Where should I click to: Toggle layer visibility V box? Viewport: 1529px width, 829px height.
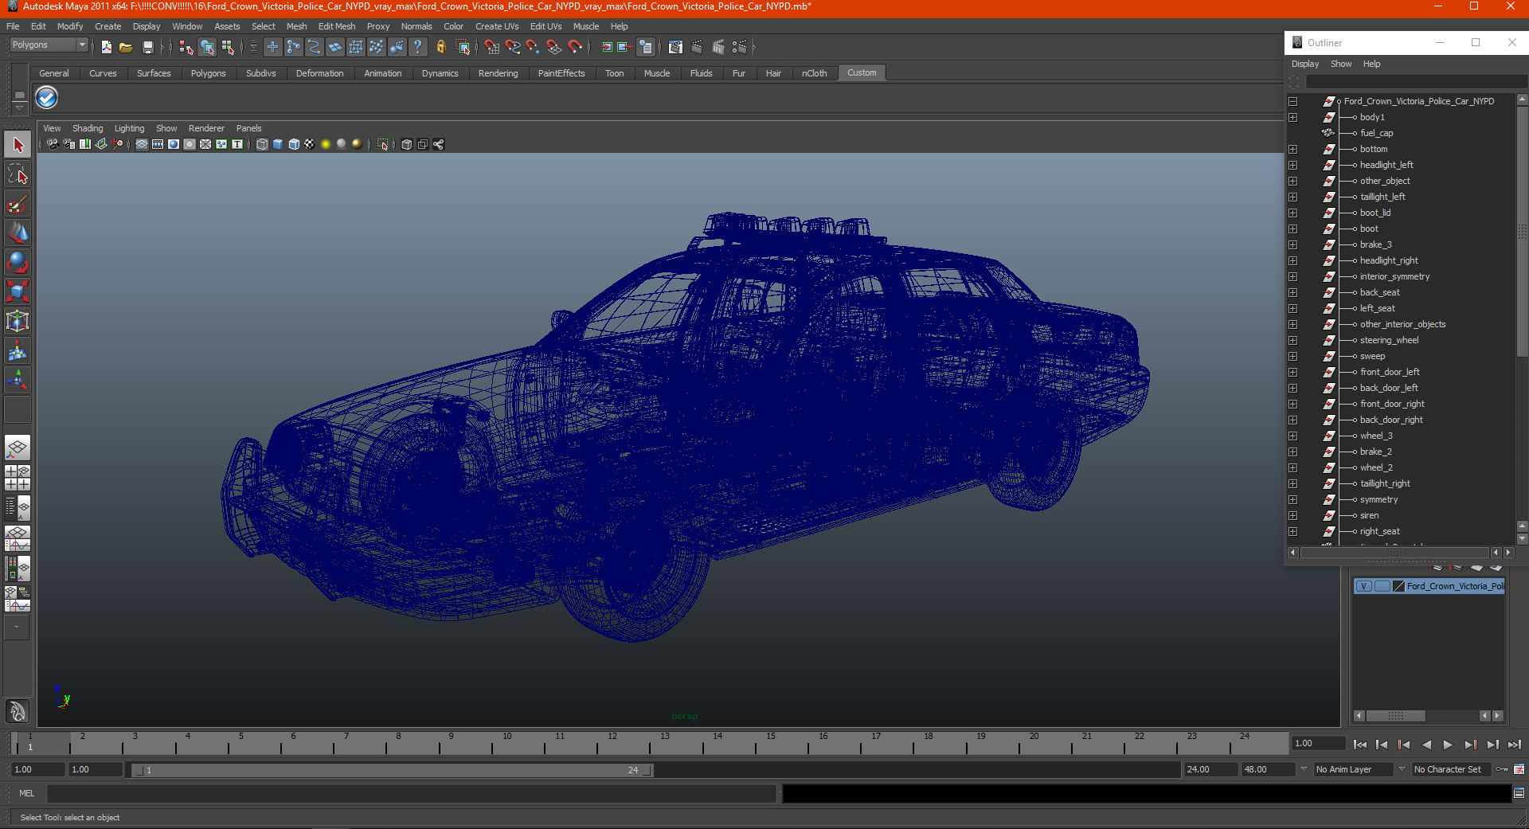(1364, 586)
